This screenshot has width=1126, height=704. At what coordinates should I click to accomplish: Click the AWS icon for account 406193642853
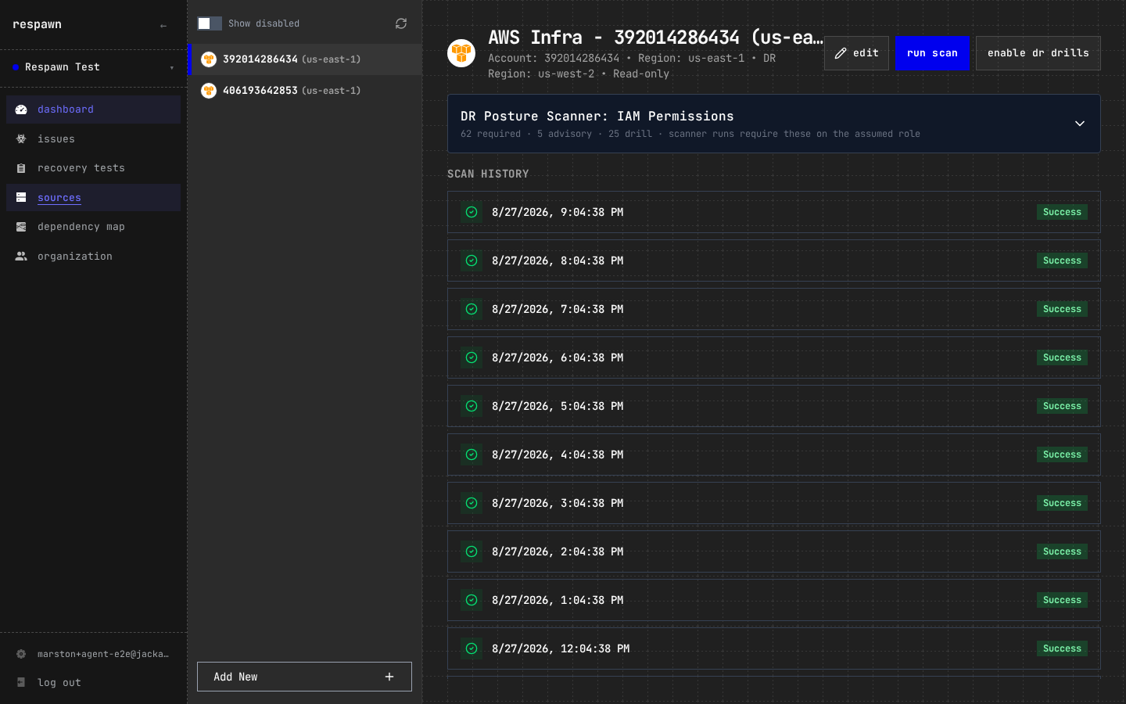(x=209, y=91)
